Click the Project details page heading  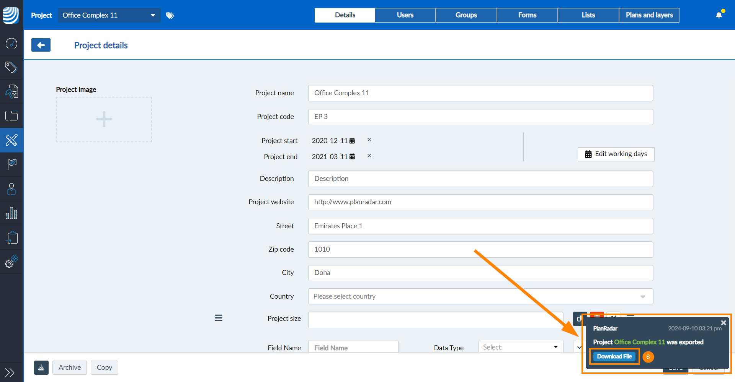click(101, 45)
